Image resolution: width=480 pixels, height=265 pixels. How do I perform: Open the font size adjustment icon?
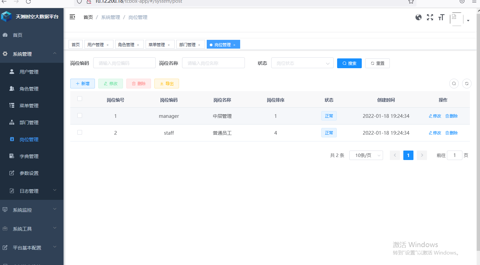pos(441,17)
